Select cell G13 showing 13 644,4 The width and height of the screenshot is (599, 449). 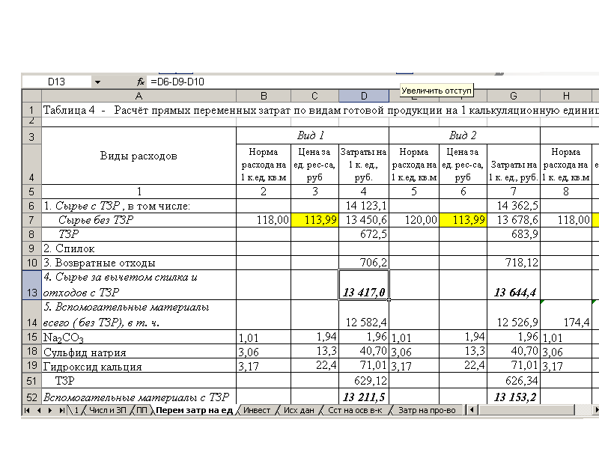pos(514,285)
